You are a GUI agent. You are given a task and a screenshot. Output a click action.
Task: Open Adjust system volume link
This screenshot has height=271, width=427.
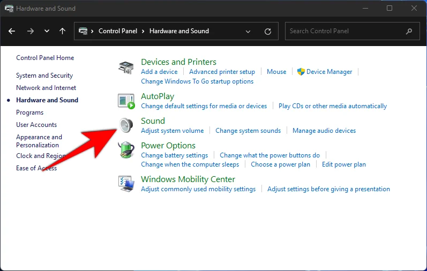point(172,131)
